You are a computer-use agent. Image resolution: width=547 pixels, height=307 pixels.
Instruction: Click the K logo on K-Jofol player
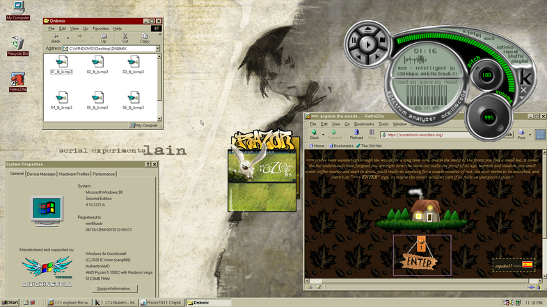click(x=525, y=78)
